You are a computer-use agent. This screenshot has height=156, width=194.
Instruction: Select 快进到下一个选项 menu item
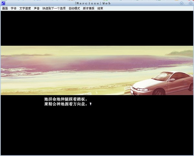[54, 8]
